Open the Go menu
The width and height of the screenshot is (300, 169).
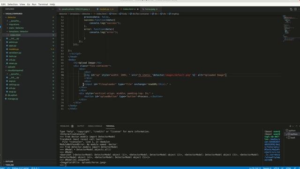pos(29,4)
